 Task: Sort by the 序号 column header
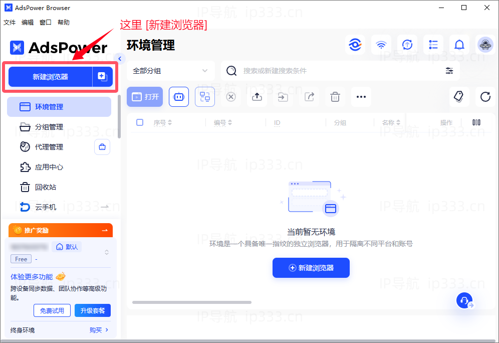(x=163, y=123)
